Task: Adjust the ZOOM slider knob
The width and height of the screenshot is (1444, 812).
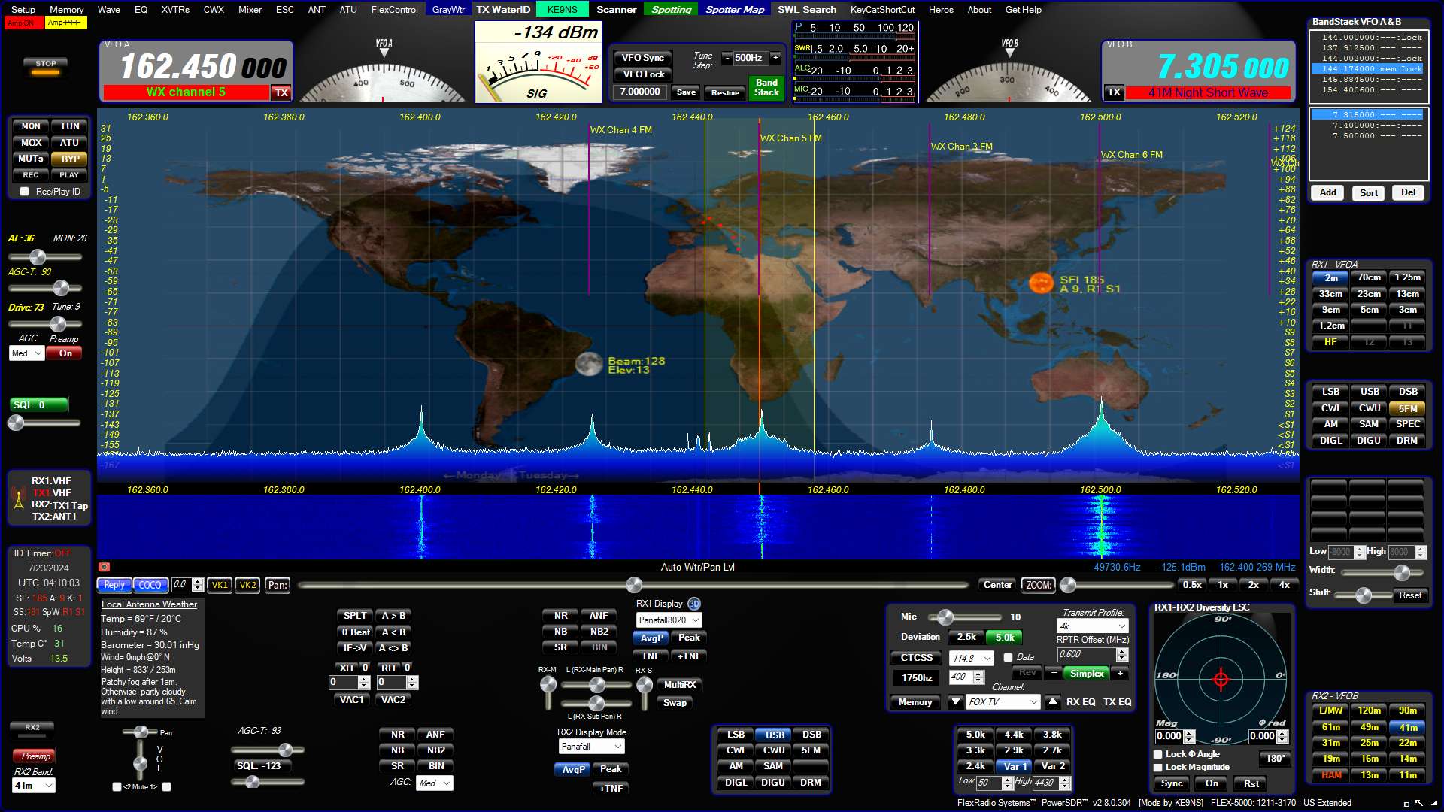Action: tap(1068, 585)
